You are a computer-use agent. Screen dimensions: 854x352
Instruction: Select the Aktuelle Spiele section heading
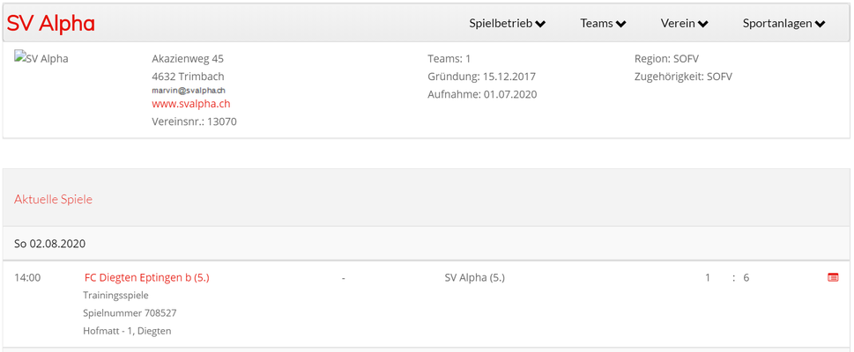coord(54,199)
